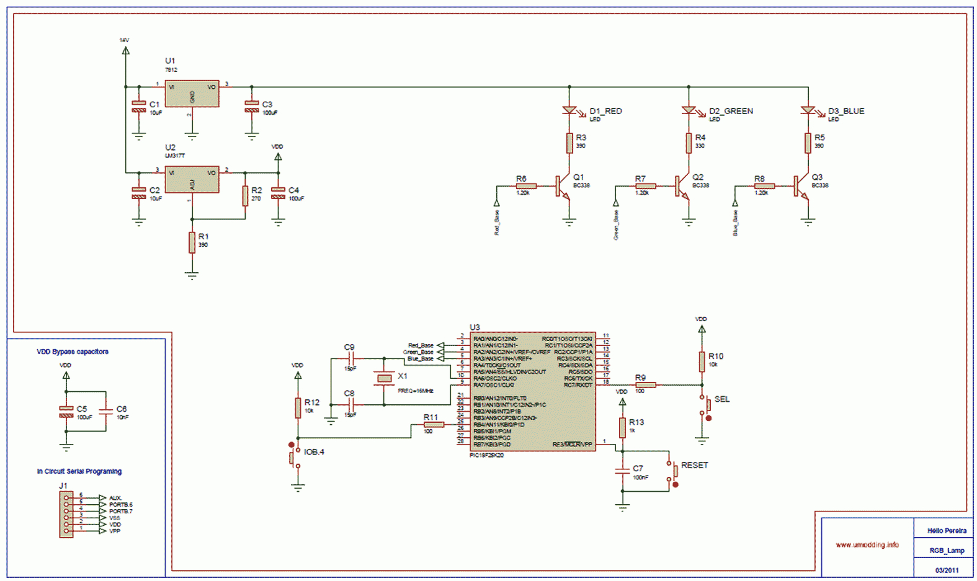Click the IOB.4 push button switch
977x581 pixels.
[x=294, y=456]
